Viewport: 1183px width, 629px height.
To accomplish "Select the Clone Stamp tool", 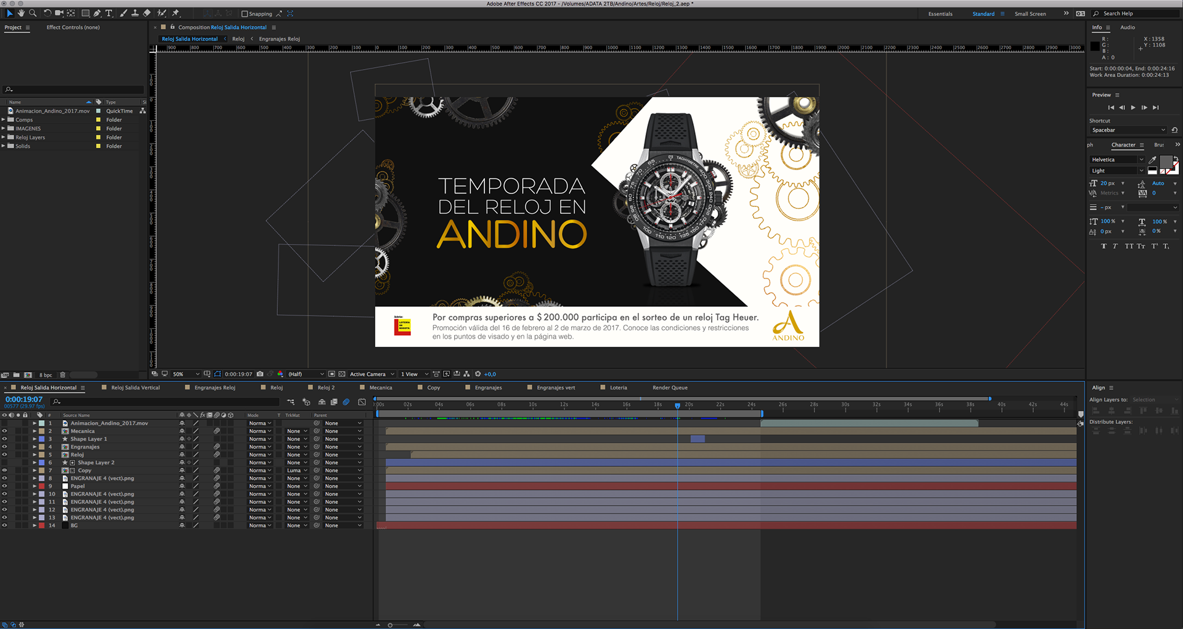I will [135, 13].
